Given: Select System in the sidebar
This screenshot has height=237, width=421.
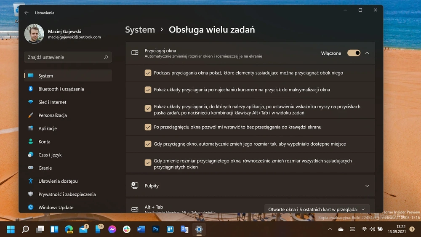Looking at the screenshot, I should point(68,76).
